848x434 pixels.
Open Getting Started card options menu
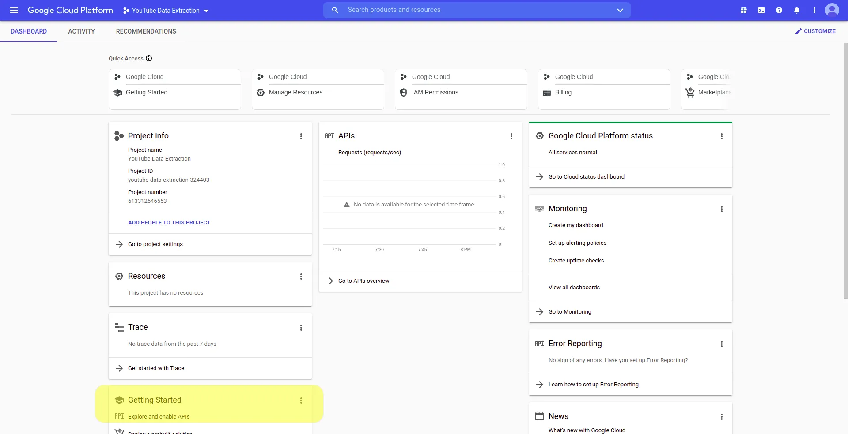tap(301, 400)
